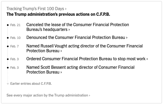The width and height of the screenshot is (163, 105).
Task: Select the Feb. 7 timeline bullet
Action: coord(8,46)
